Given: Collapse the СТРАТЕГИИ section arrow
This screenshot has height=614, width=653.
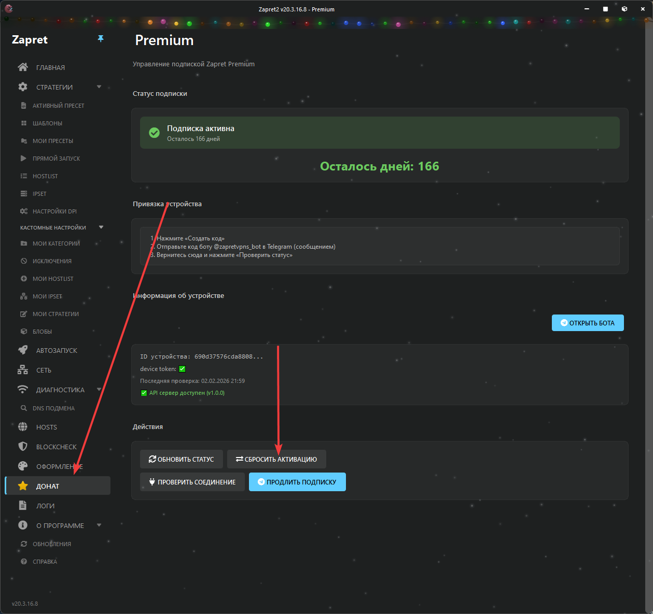Looking at the screenshot, I should coord(99,87).
